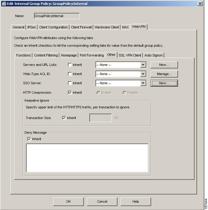Select the WebVPN tab

139,27
